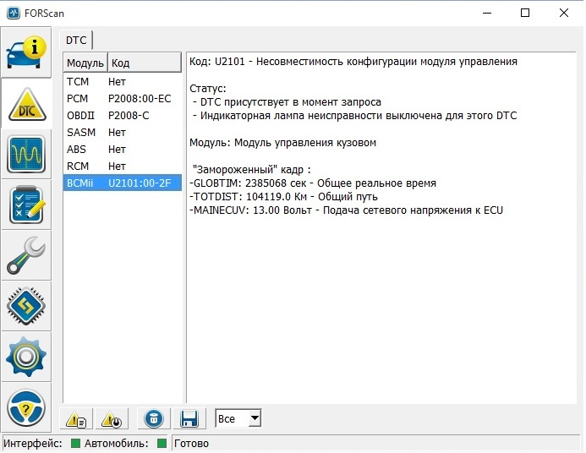This screenshot has height=453, width=586.
Task: Open the tests checklist section
Action: tap(26, 205)
